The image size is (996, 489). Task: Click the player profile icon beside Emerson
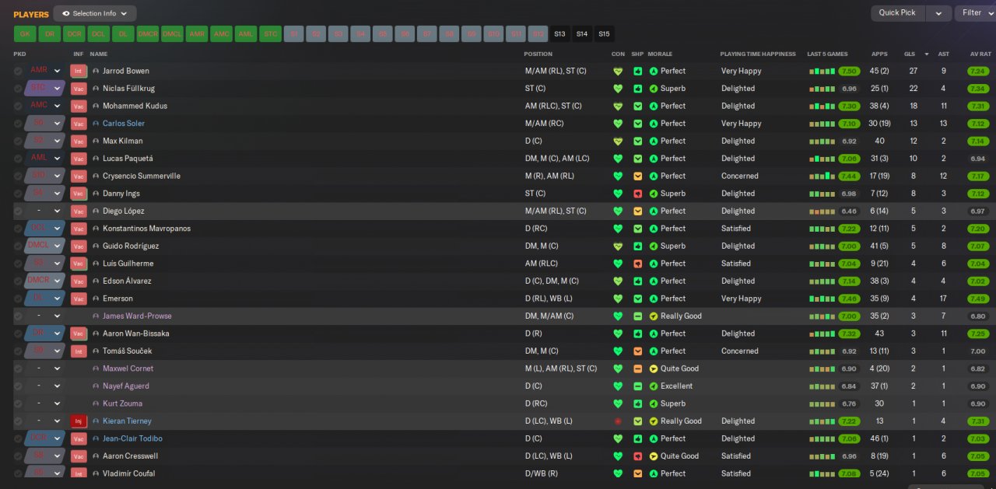point(96,299)
